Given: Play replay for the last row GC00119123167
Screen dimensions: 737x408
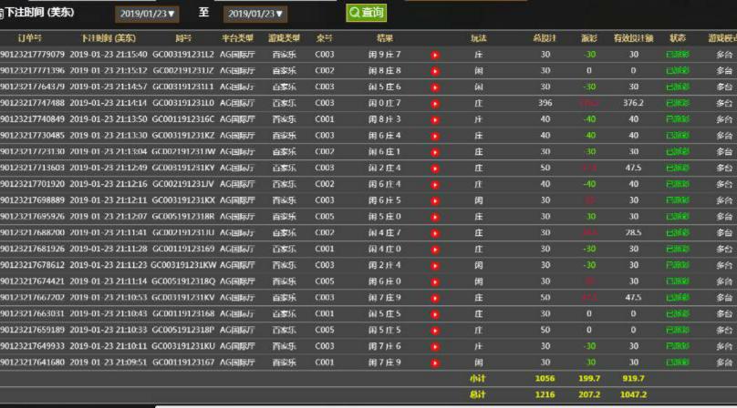Looking at the screenshot, I should [435, 362].
